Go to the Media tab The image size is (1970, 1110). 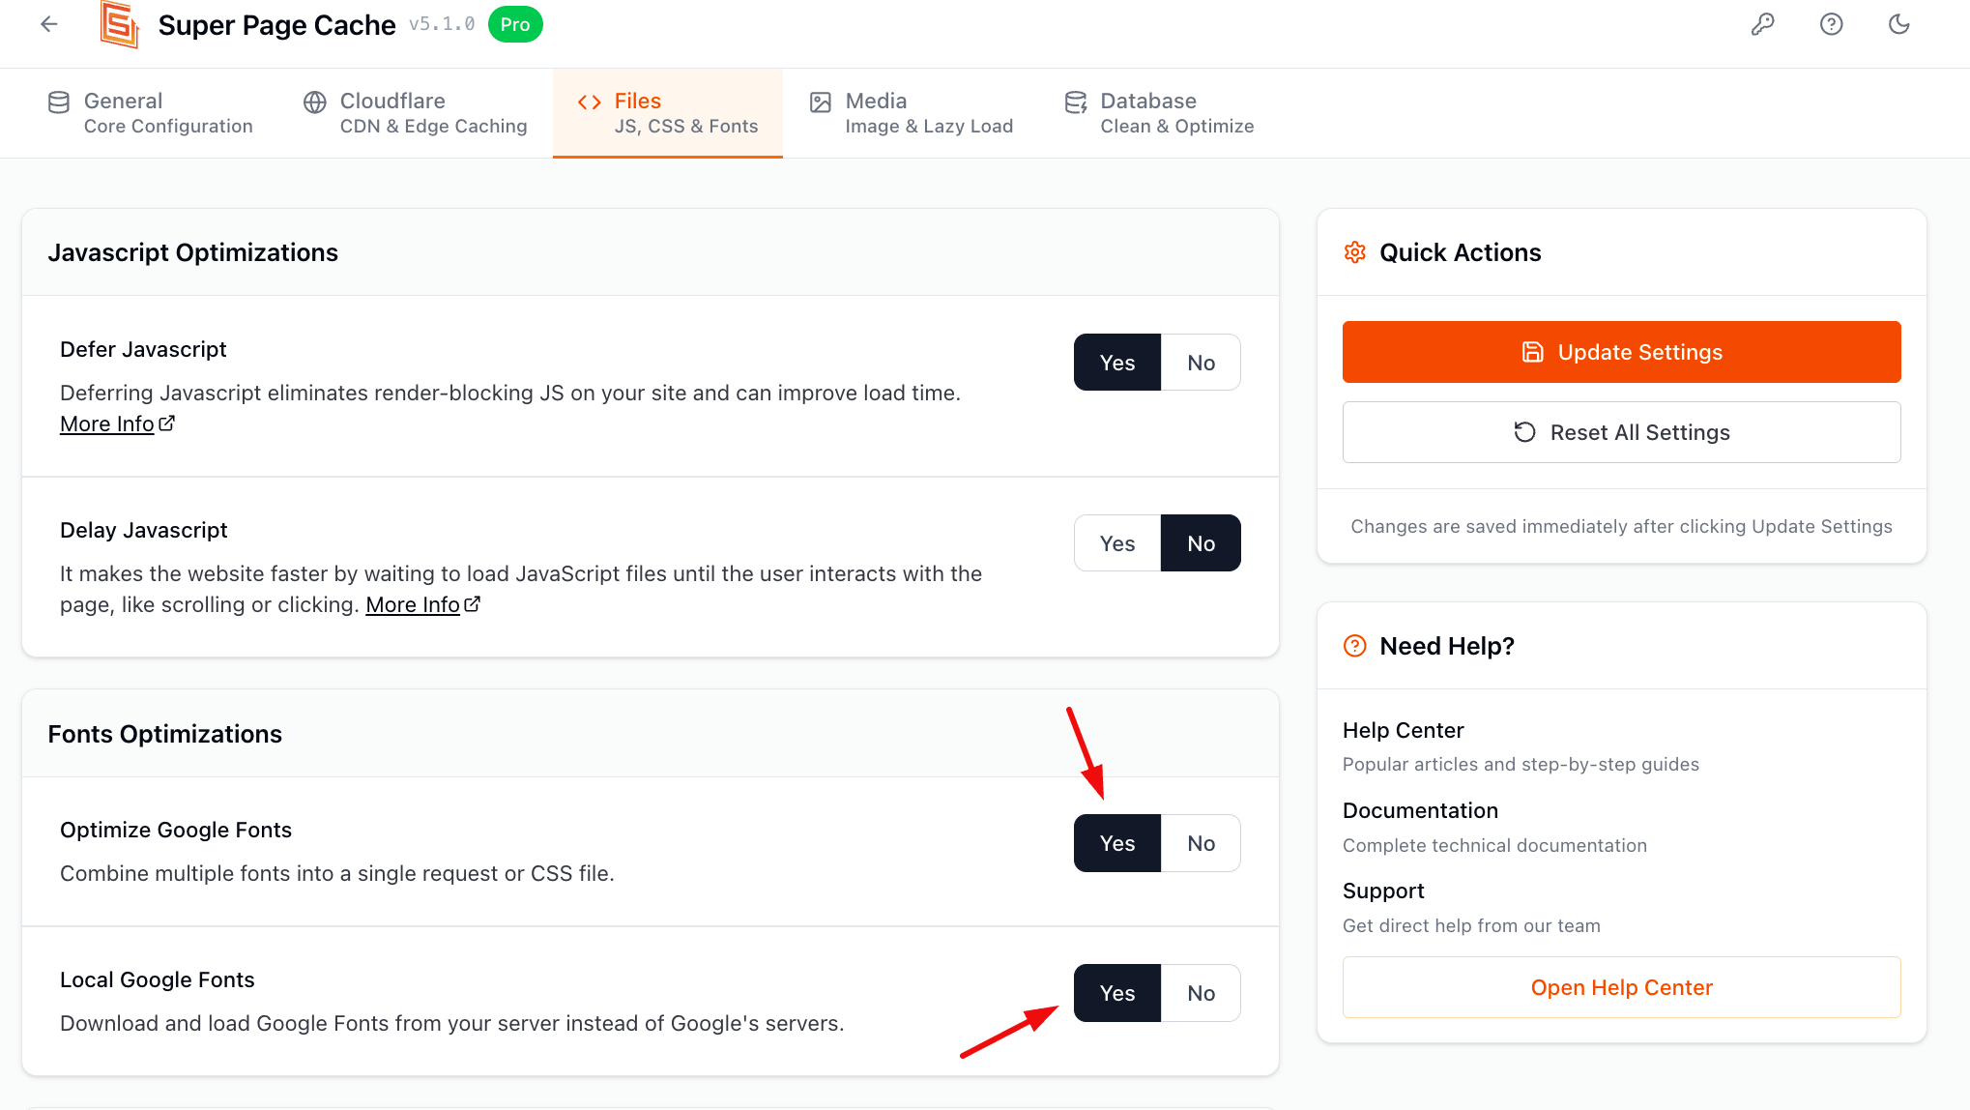(x=912, y=113)
